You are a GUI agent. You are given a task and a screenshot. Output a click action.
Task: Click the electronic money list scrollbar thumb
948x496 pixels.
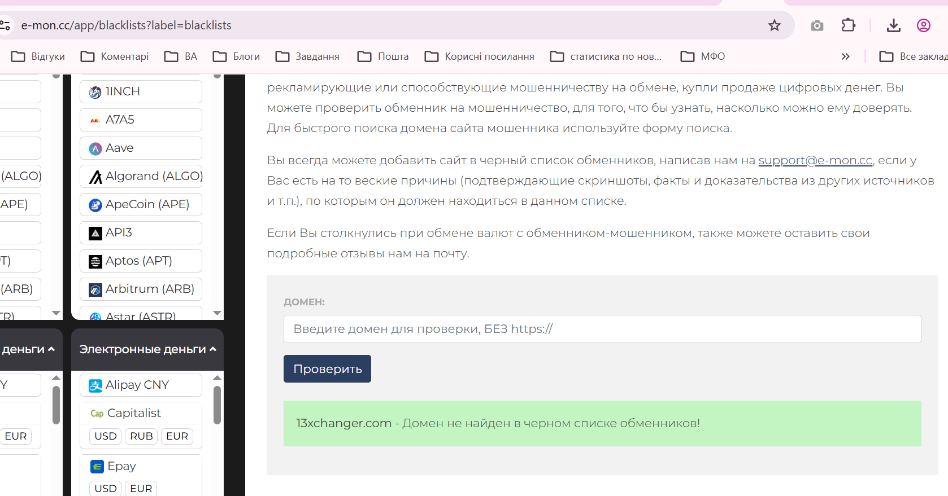pyautogui.click(x=217, y=405)
